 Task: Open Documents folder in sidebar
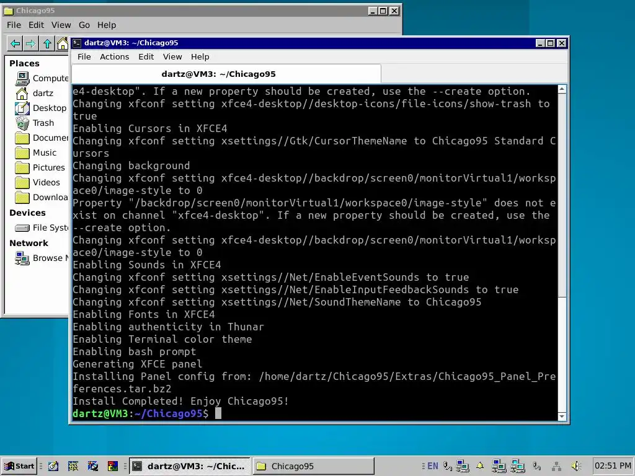point(42,138)
